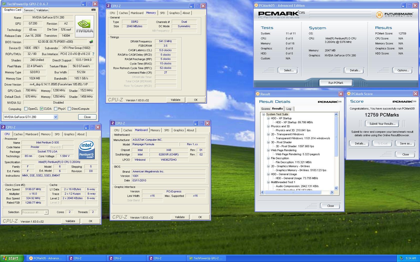Open the Caches tab in CPU-Z CPU window
Screen dimensions: 420x262
click(x=18, y=134)
